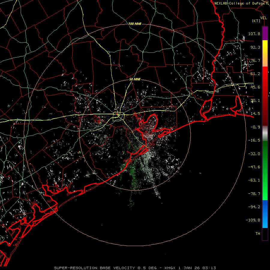270x270 pixels.
Task: Click the 76.7 legend value
Action: [x=255, y=60]
